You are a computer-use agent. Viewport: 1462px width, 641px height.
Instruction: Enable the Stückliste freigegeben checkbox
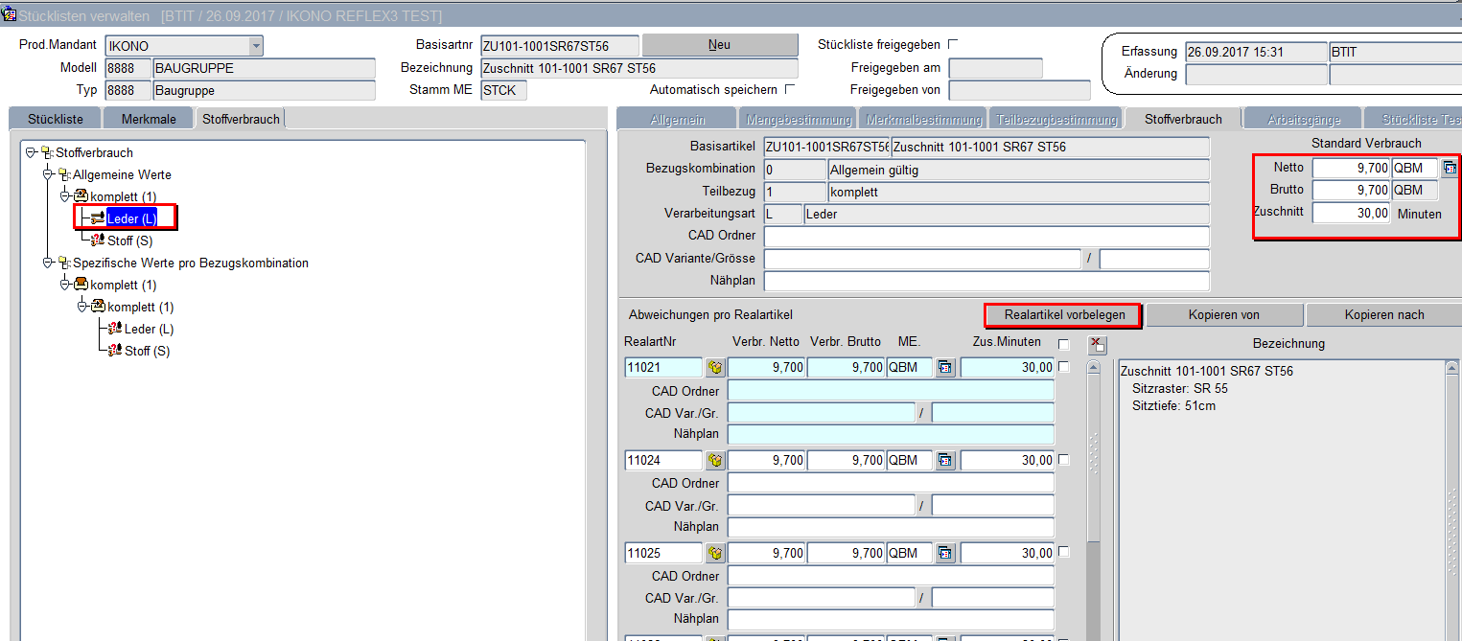point(953,44)
